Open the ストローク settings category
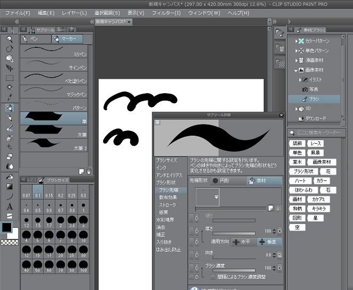353x290 pixels. 168,204
